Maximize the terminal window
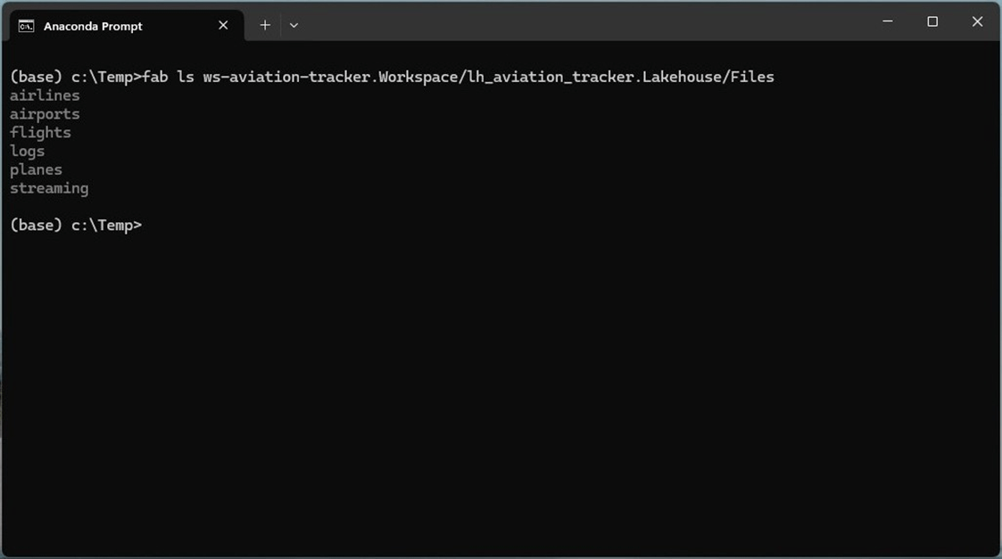 [x=932, y=21]
